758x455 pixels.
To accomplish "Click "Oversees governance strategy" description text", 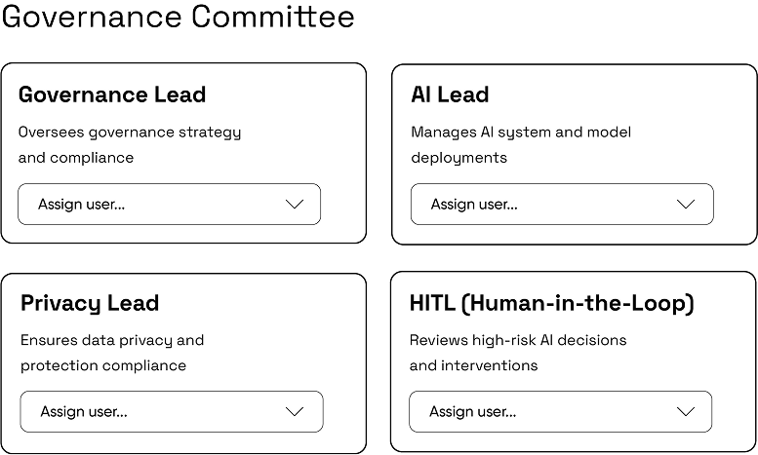I will coord(130,132).
